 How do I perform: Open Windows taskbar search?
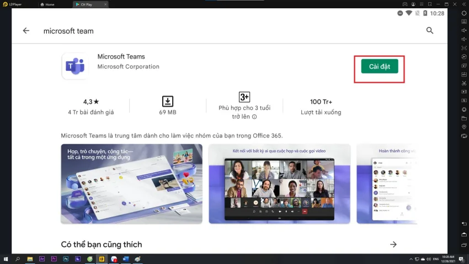coord(18,259)
